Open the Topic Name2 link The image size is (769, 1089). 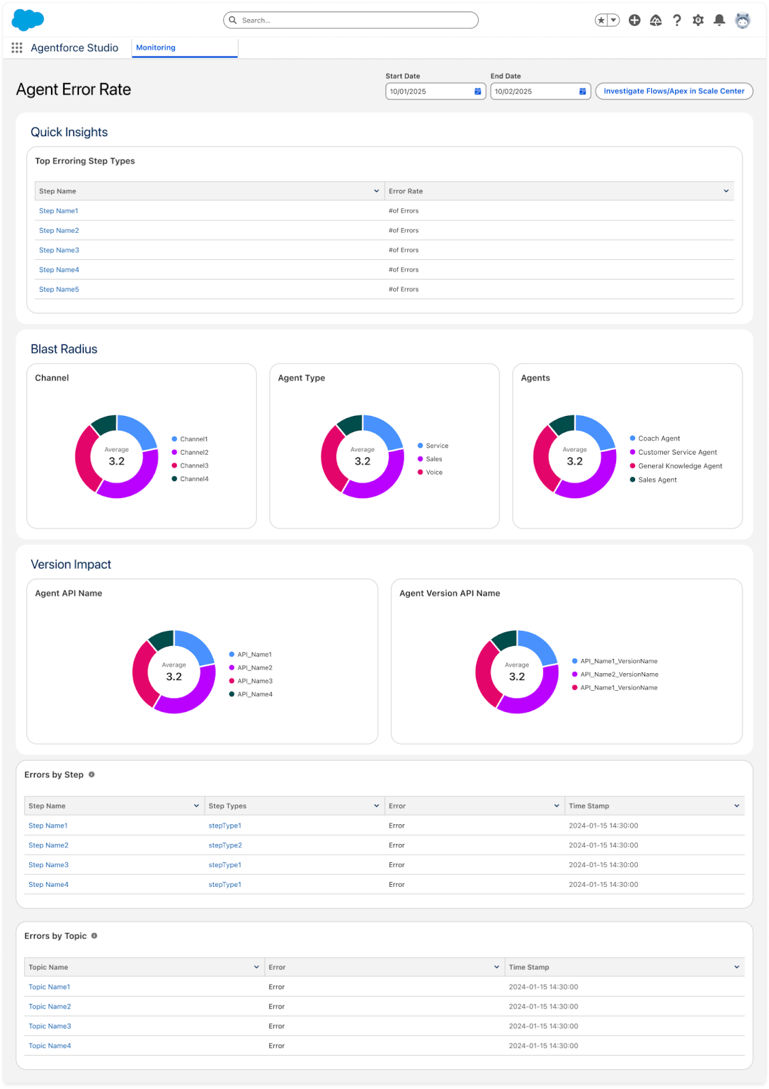[50, 1007]
